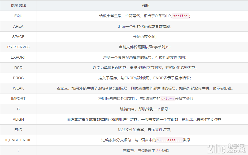
Task: Click the description 以字为单位分配内存
Action: [145, 68]
